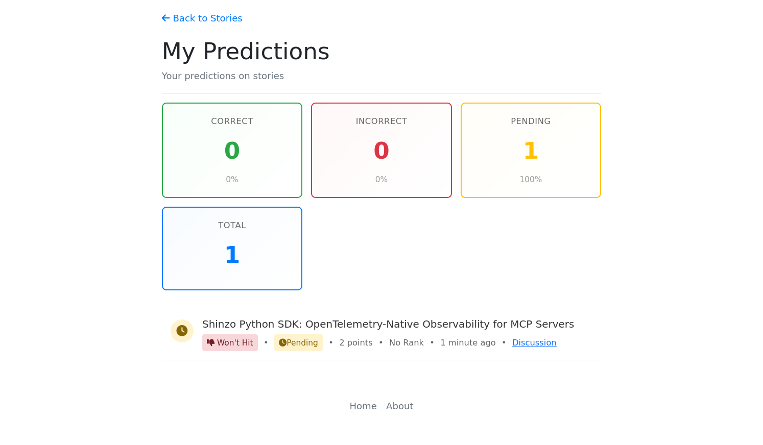The image size is (763, 445).
Task: Open the Back to Stories link
Action: click(207, 18)
